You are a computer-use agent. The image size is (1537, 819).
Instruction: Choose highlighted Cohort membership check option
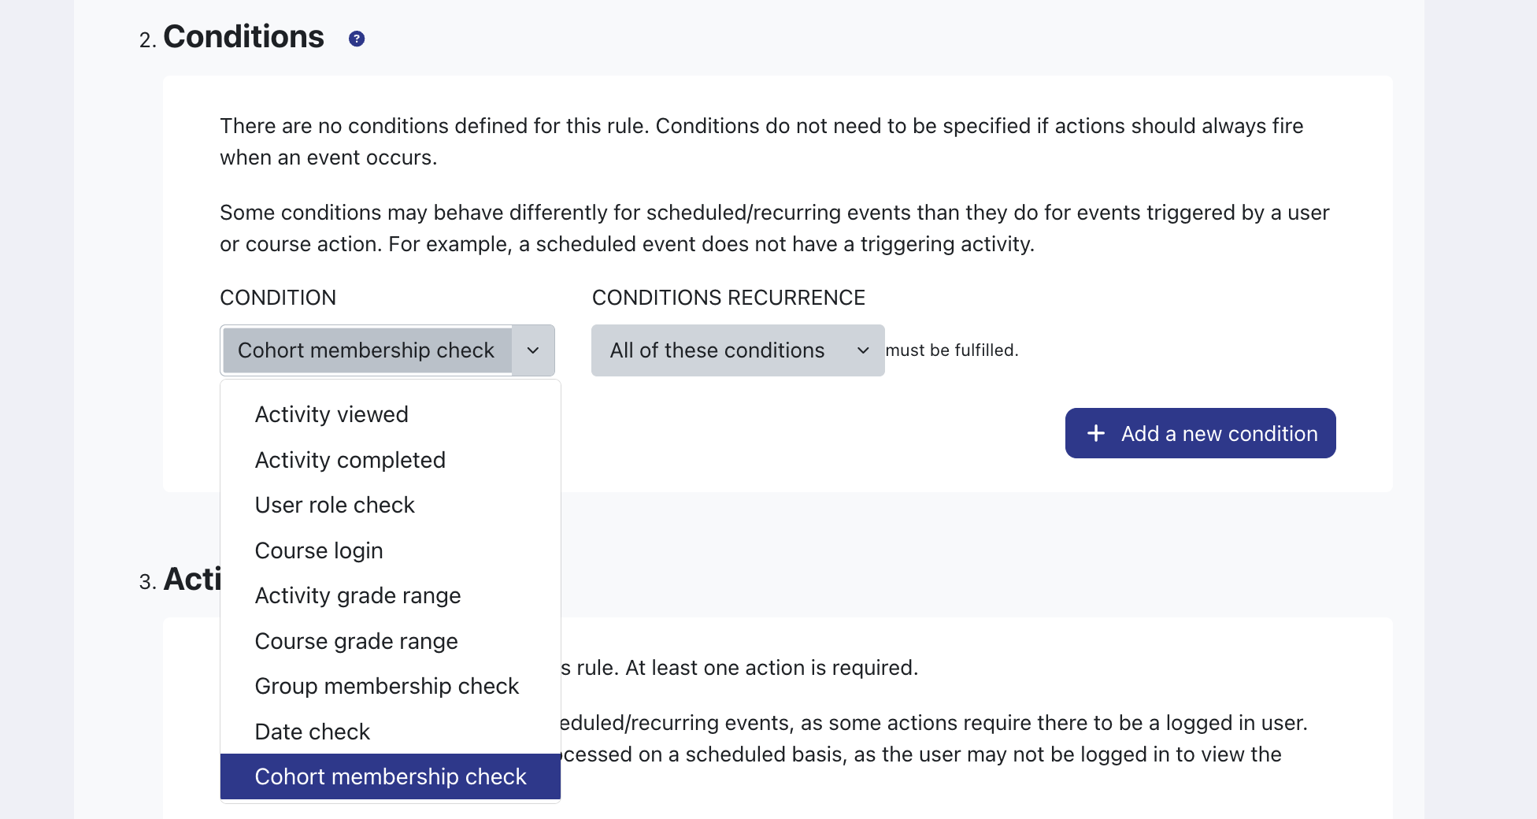coord(391,776)
